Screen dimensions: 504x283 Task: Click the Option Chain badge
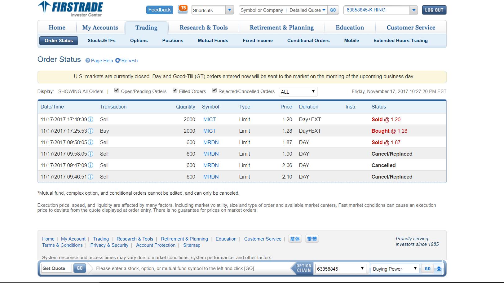[303, 268]
